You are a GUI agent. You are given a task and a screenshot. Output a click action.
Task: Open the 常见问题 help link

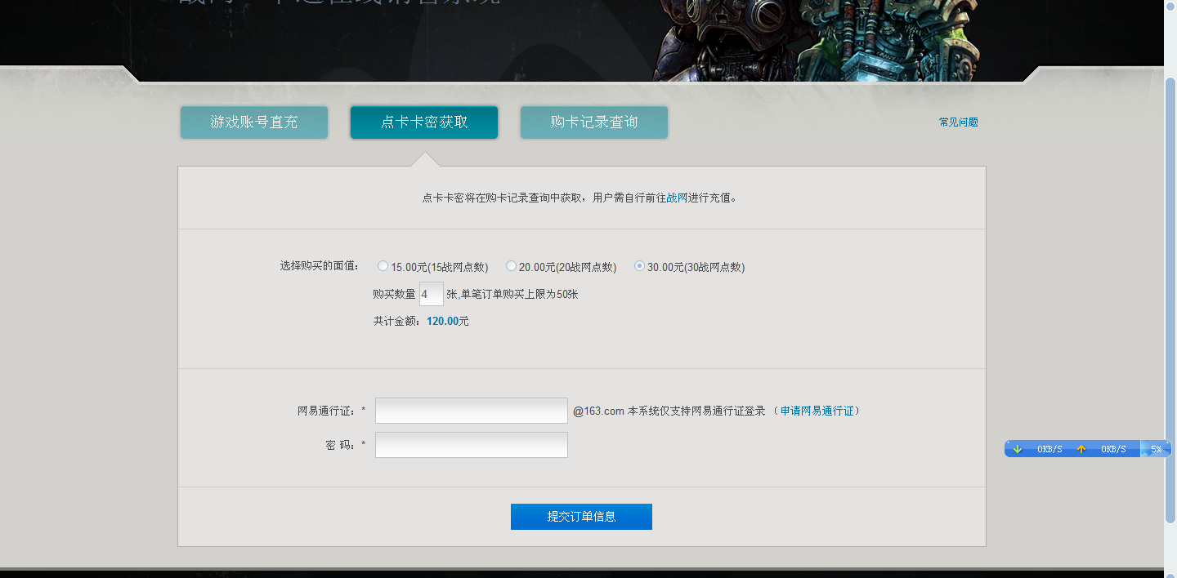coord(958,122)
